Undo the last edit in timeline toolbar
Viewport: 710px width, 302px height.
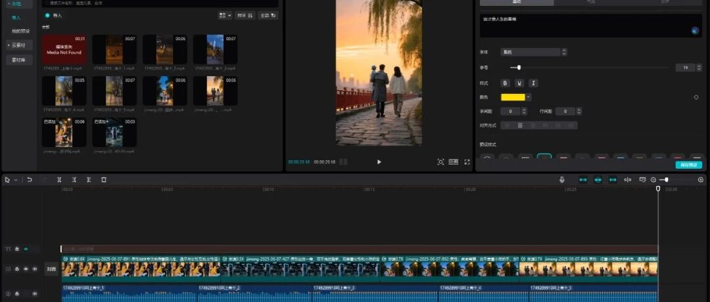[x=30, y=180]
